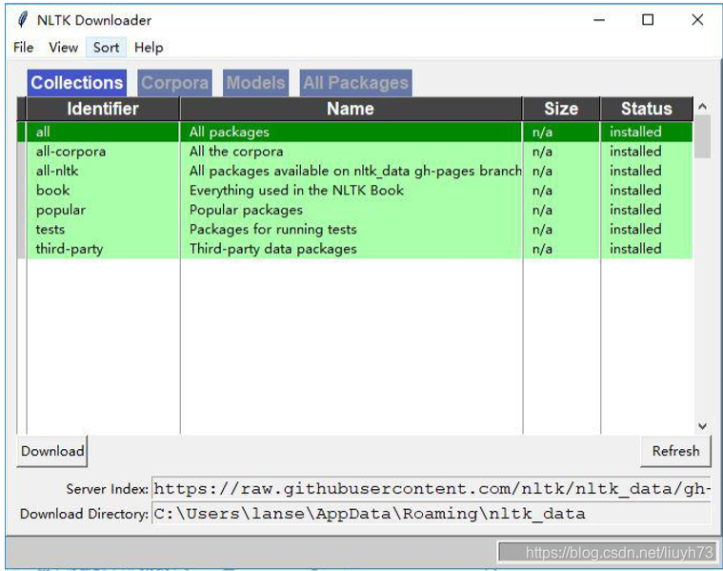Select the 'all-corpora' row
Viewport: 723px width, 571px height.
[x=354, y=152]
